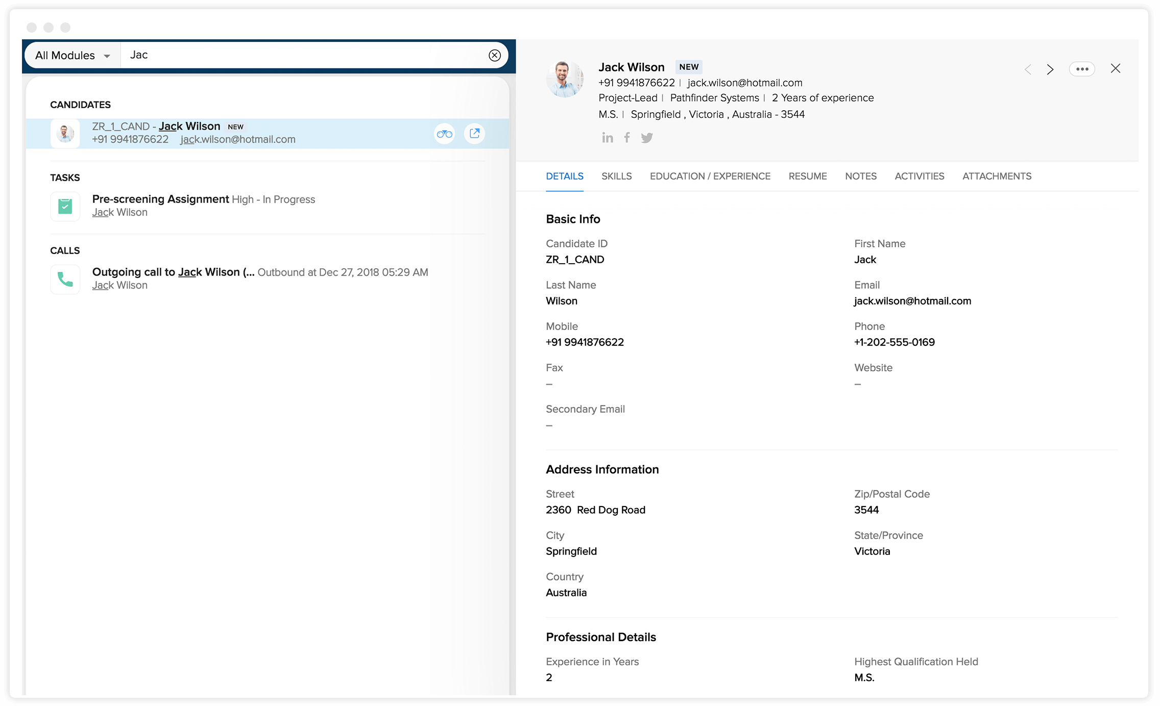Viewport: 1160px width, 706px height.
Task: Open Jack Wilson's Facebook profile icon
Action: tap(627, 138)
